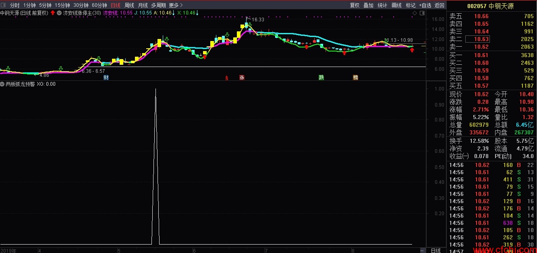The image size is (537, 253).
Task: Activate the 画线 drawing tools button
Action: click(397, 5)
